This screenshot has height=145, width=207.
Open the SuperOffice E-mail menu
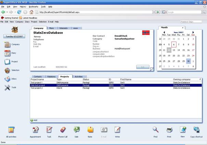51,22
